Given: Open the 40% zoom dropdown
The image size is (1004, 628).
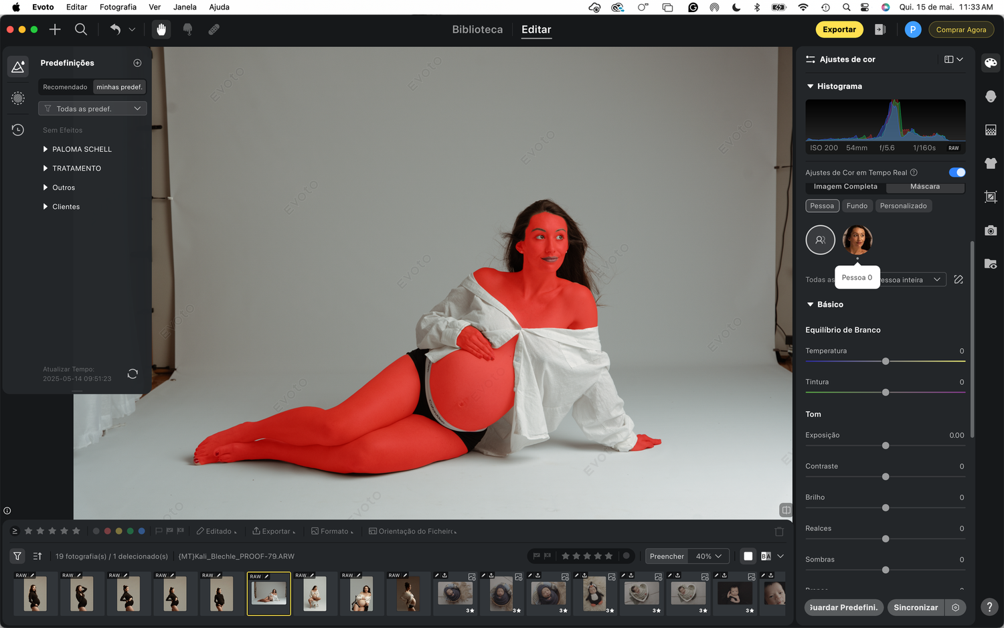Looking at the screenshot, I should 709,556.
